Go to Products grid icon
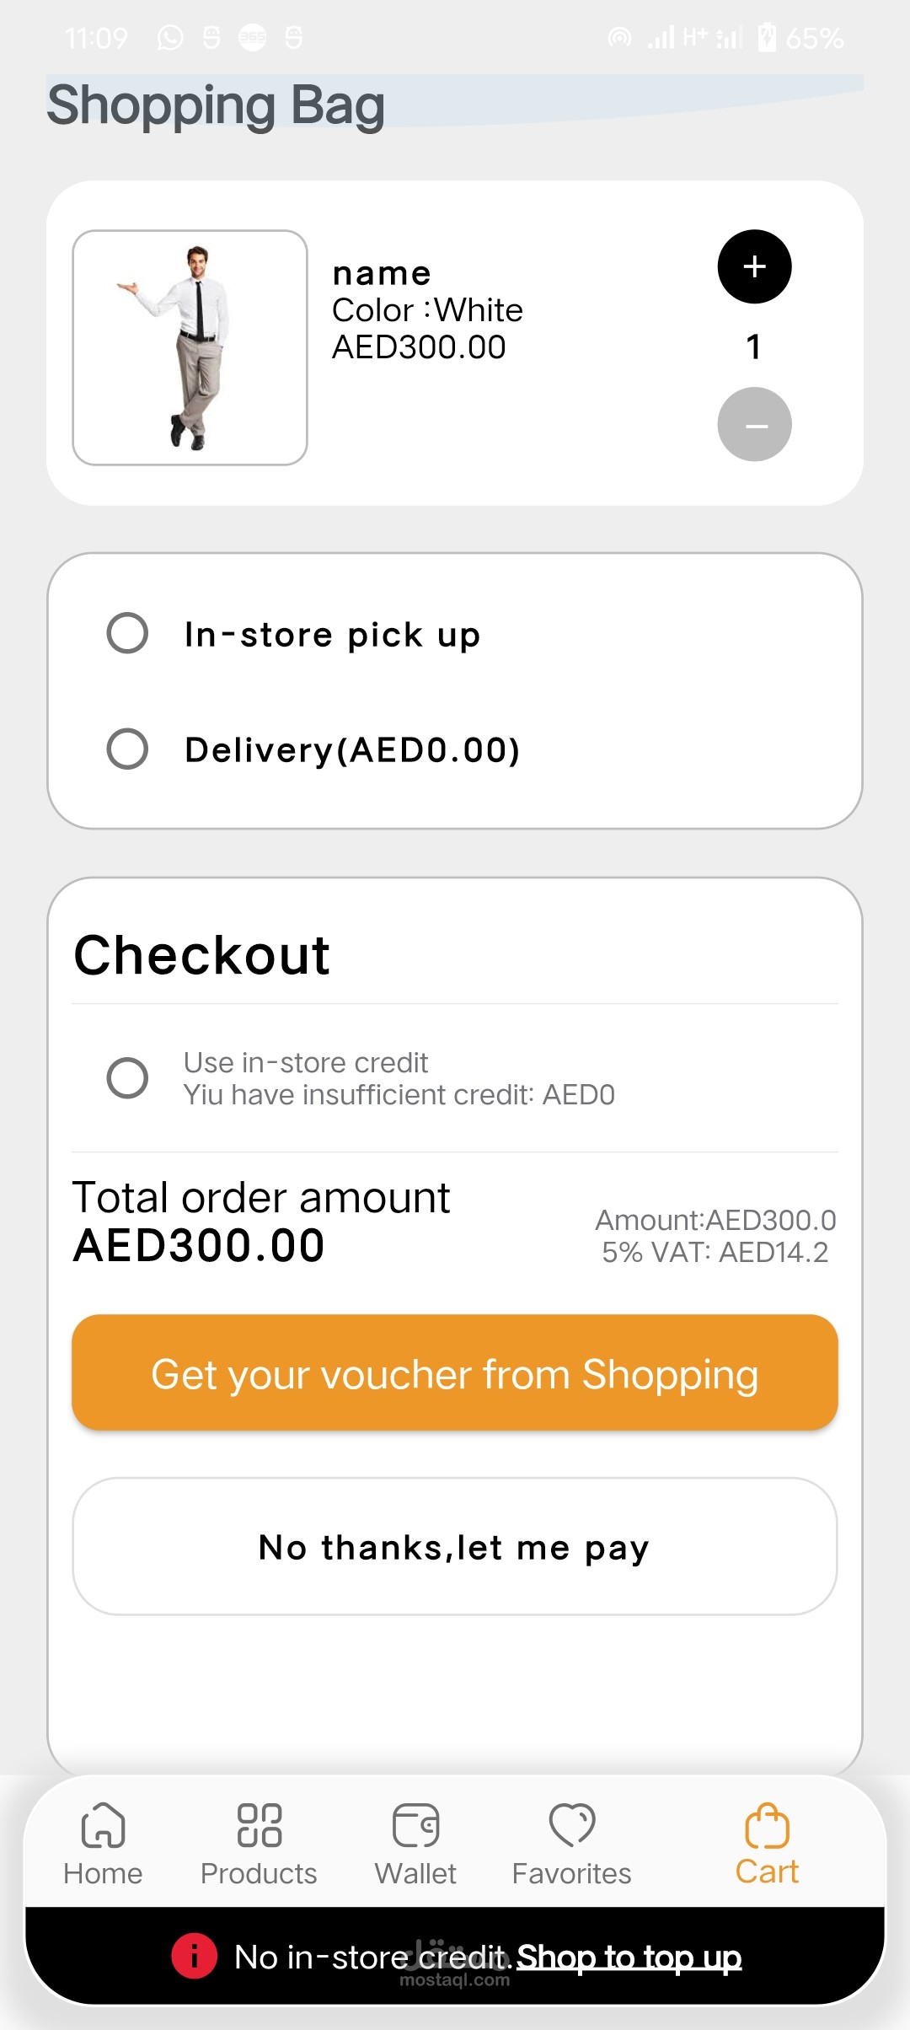This screenshot has width=910, height=2030. pos(259,1824)
